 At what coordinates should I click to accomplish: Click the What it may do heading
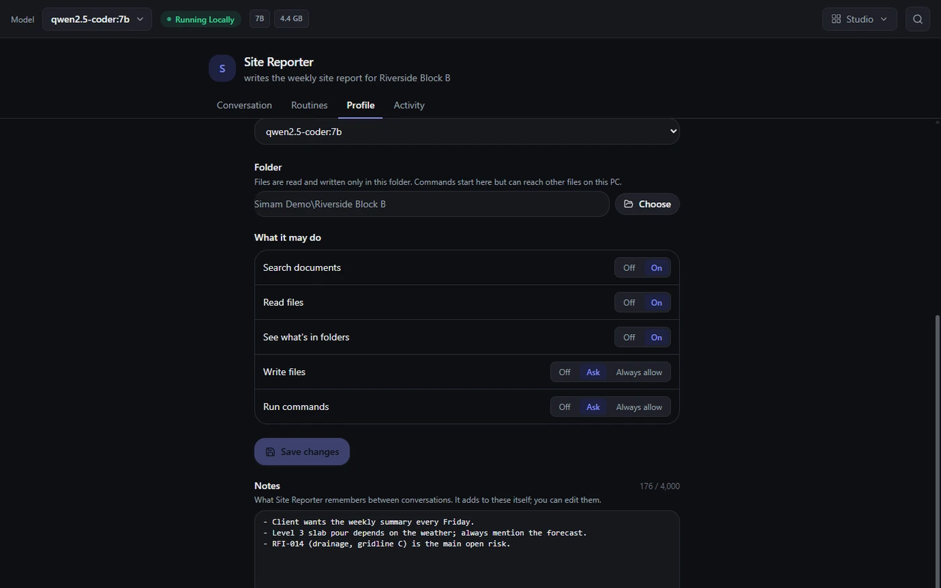(x=288, y=238)
